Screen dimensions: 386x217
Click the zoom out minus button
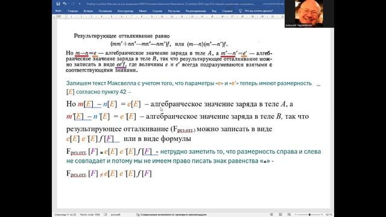tap(296, 215)
